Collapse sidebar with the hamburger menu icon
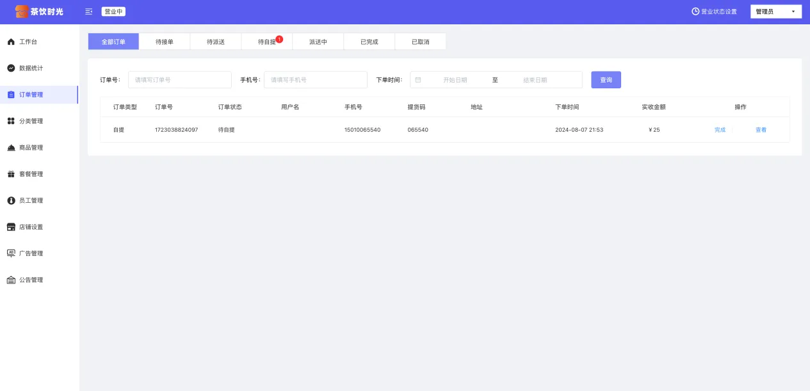810x391 pixels. (88, 12)
